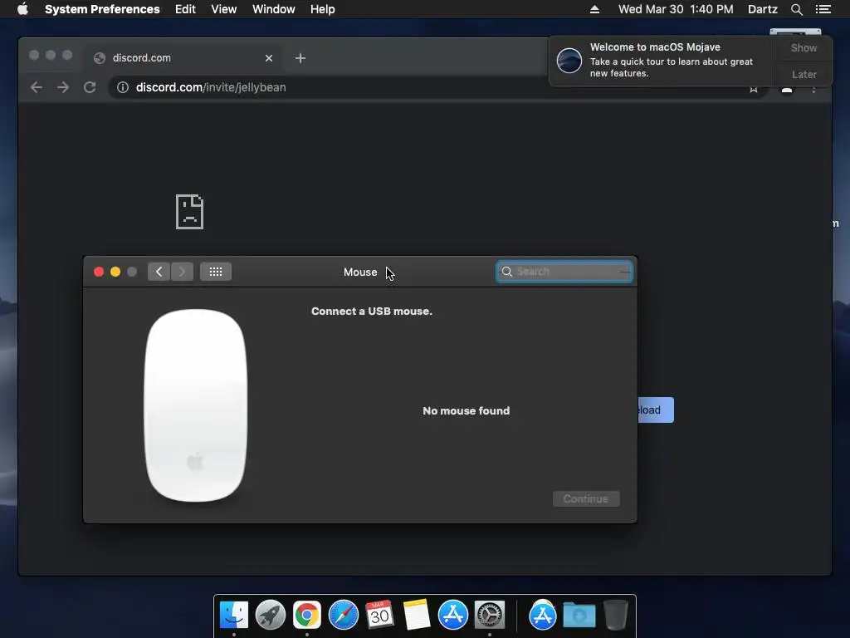
Task: Open Safari from the Dock
Action: [343, 615]
